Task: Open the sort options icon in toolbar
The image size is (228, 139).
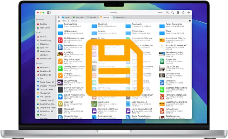Action: 167,13
